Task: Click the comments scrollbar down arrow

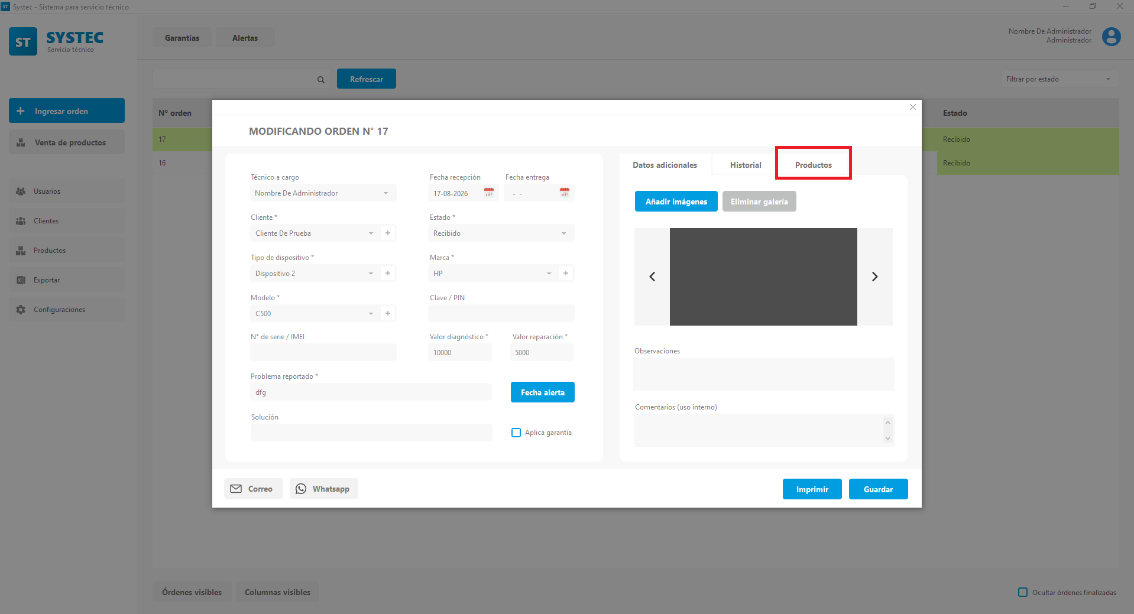Action: [x=887, y=438]
